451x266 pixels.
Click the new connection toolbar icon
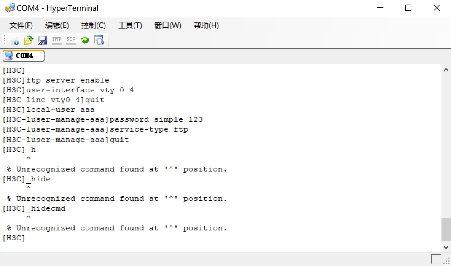pos(14,40)
